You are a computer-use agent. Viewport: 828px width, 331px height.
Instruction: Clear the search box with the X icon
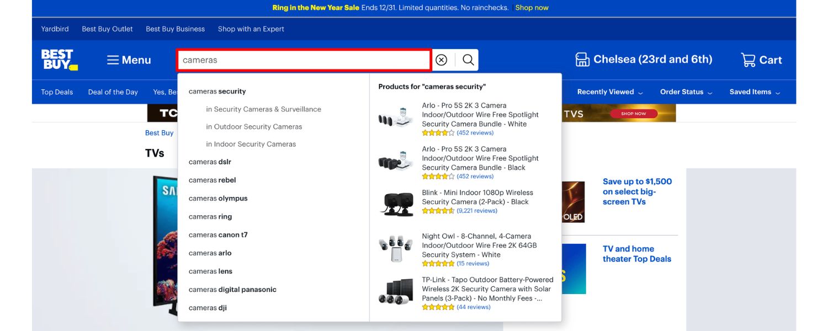click(440, 60)
